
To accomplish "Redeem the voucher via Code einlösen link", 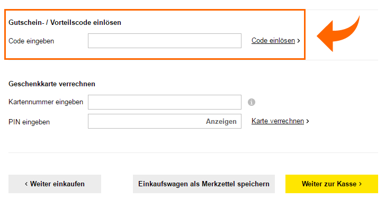I will pos(273,40).
